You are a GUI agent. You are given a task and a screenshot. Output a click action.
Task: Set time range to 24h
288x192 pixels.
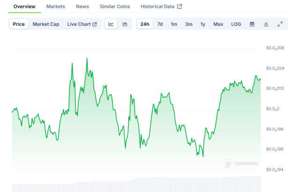tap(145, 24)
